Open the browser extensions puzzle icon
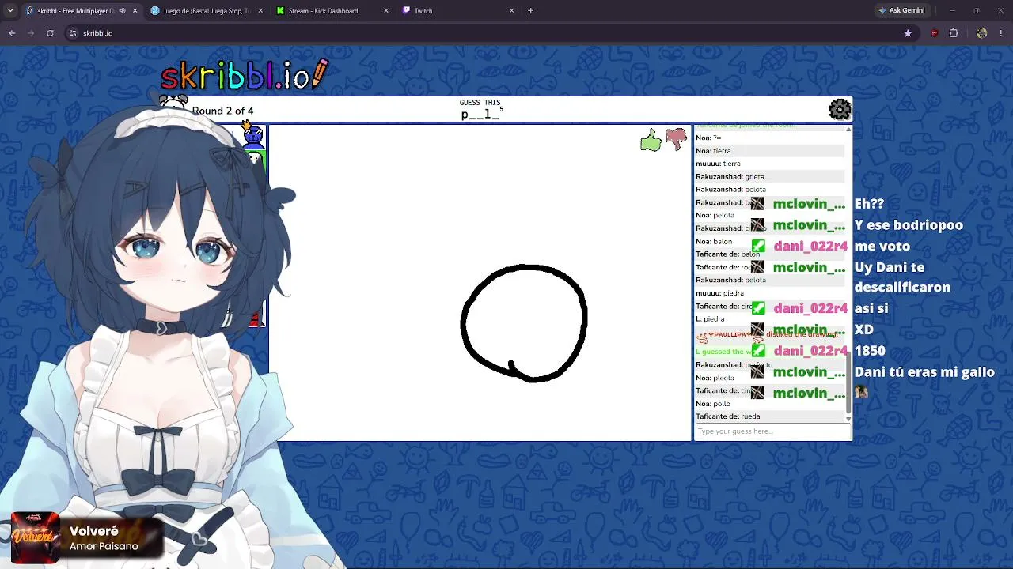The height and width of the screenshot is (569, 1013). (x=954, y=33)
